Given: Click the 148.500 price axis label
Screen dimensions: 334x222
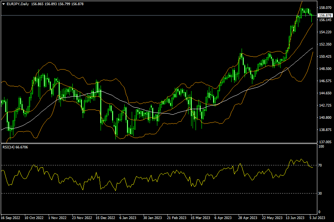Looking at the screenshot, I should click(325, 69).
